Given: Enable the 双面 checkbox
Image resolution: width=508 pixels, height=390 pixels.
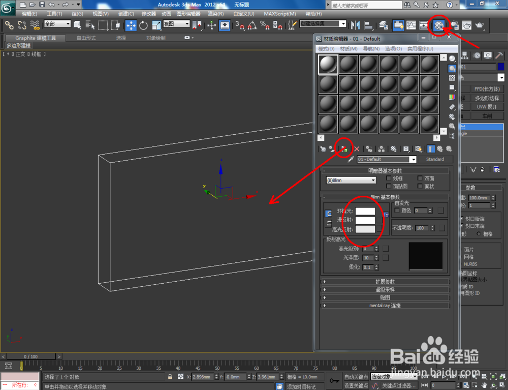Looking at the screenshot, I should tap(420, 178).
